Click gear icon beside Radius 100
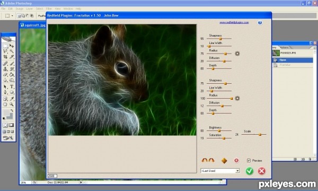Screen dimensions: 318x191 (237, 99)
